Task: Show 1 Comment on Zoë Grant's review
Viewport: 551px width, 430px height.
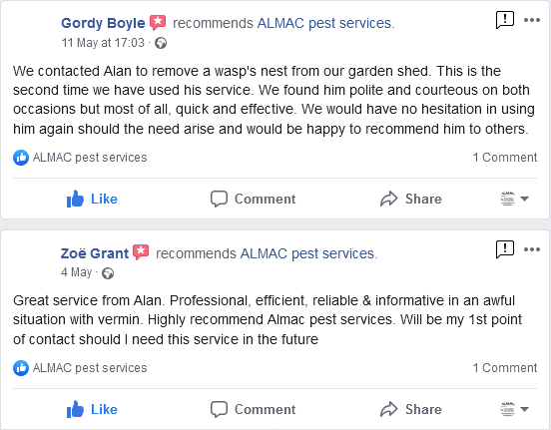Action: coord(505,368)
